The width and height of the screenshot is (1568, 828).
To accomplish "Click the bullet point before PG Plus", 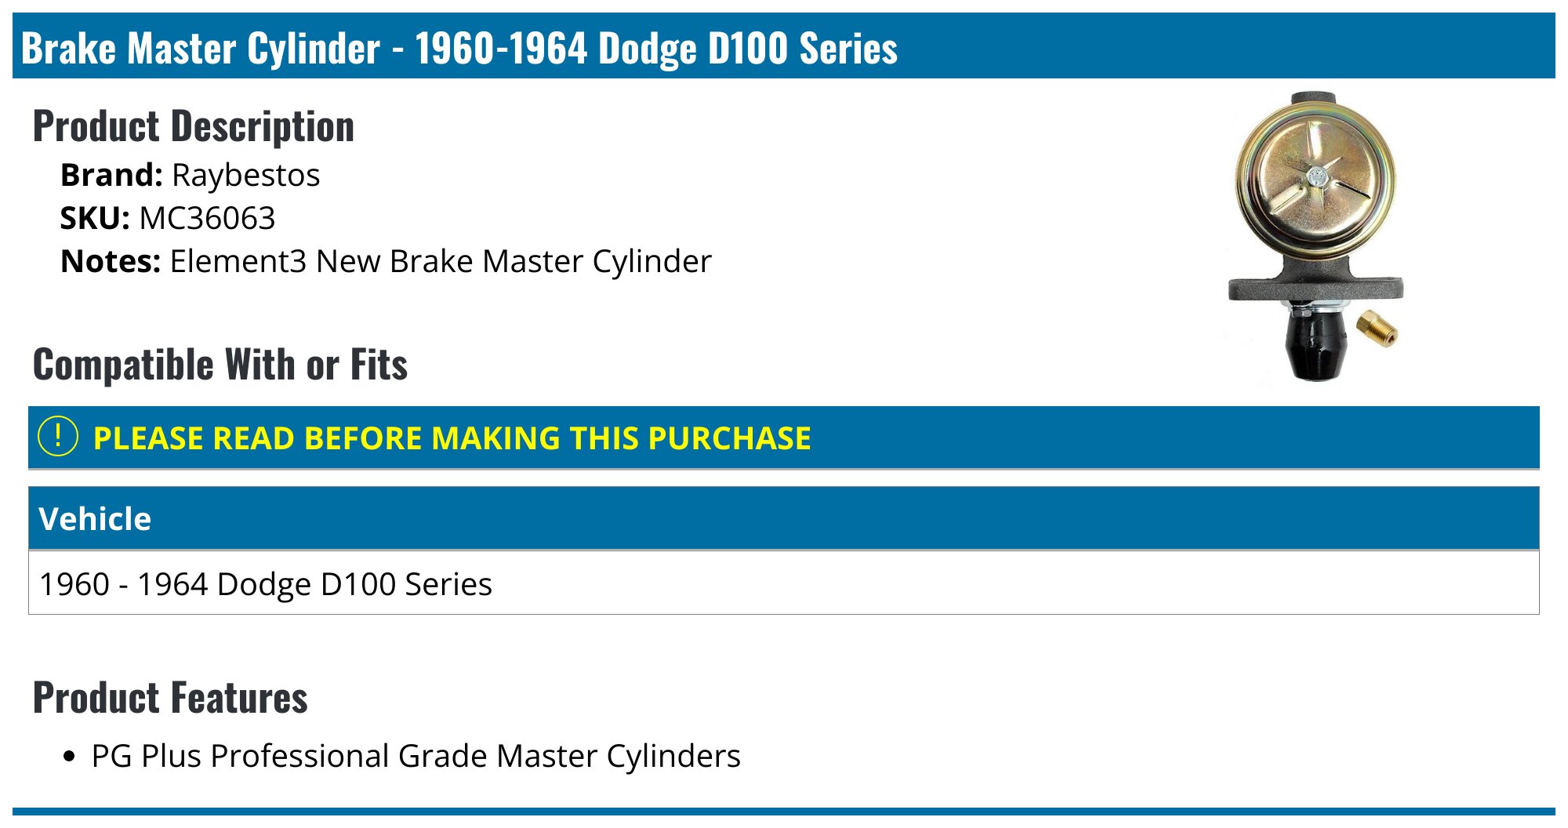I will pyautogui.click(x=71, y=757).
